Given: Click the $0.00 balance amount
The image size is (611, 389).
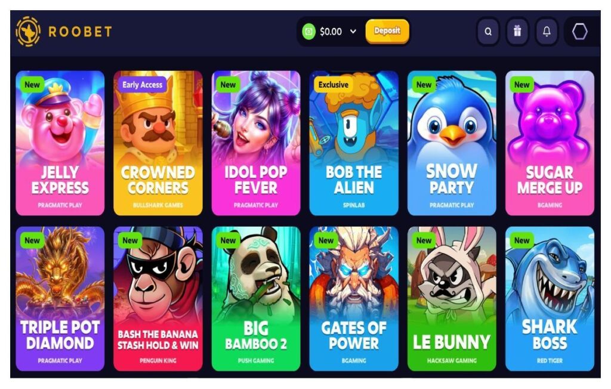Looking at the screenshot, I should [331, 32].
